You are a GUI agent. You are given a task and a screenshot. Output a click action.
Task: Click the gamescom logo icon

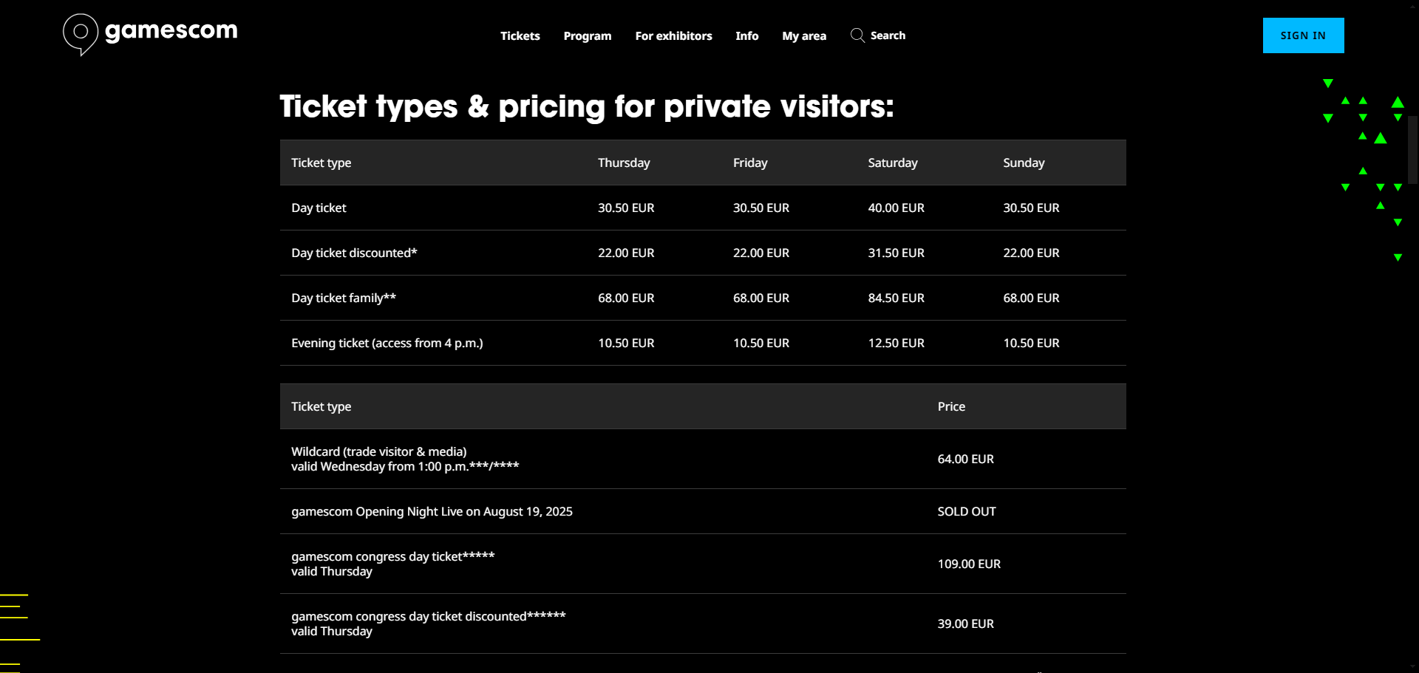80,33
